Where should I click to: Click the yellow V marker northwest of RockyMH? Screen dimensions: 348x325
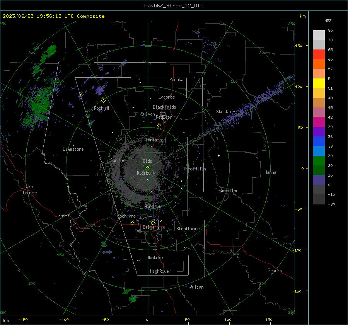pyautogui.click(x=80, y=94)
